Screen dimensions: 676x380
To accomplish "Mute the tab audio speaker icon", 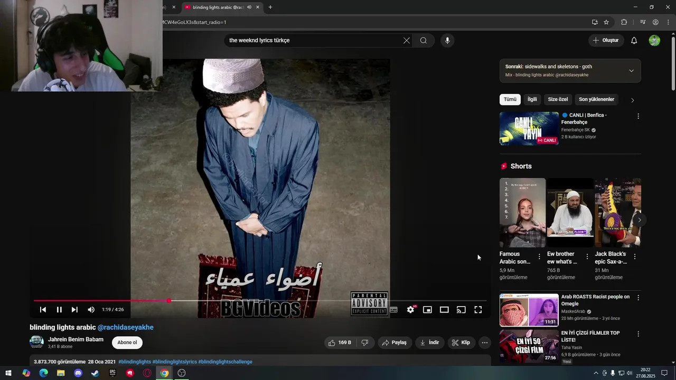I will pyautogui.click(x=249, y=7).
